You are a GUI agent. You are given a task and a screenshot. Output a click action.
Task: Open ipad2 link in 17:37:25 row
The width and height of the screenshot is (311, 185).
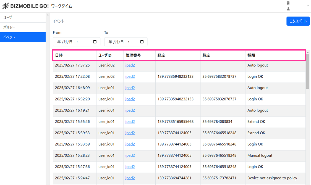[x=130, y=65]
